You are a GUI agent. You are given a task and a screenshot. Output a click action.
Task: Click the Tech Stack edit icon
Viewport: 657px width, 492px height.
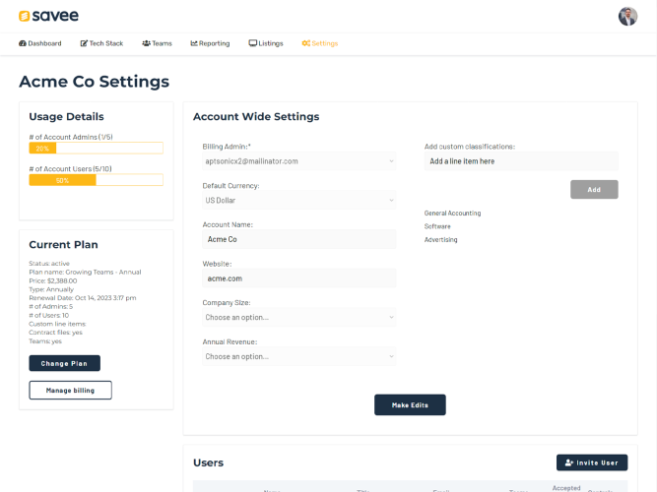(x=84, y=43)
